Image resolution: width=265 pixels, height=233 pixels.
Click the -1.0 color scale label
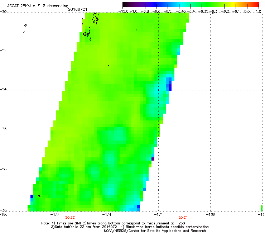coord(133,11)
